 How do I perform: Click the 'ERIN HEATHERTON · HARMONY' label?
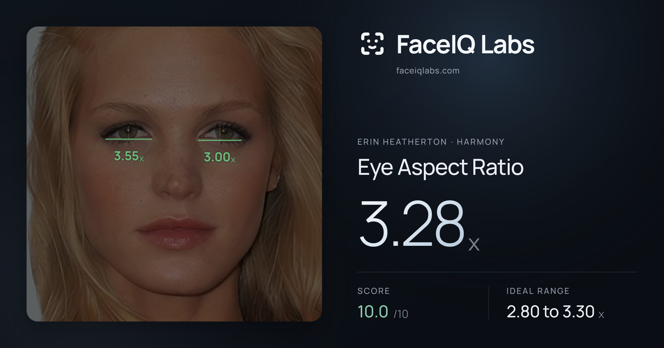tap(431, 142)
